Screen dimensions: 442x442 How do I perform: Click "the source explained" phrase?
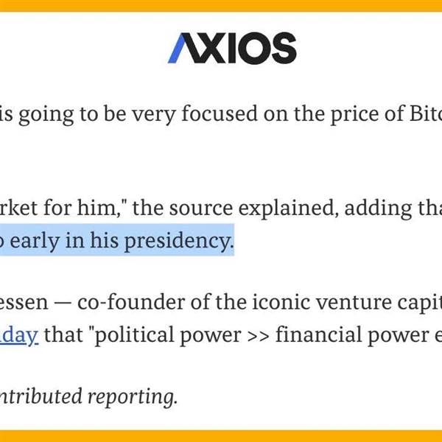(236, 208)
